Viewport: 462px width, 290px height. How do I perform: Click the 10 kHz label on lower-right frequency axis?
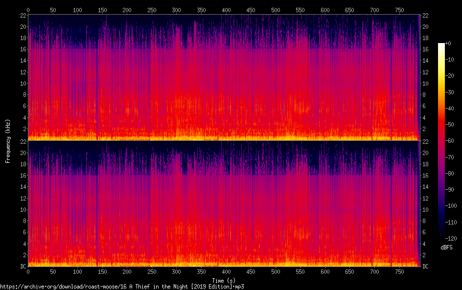coord(425,209)
